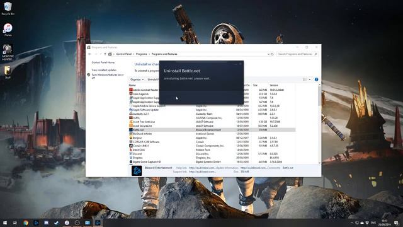
Task: Open the Organize dropdown menu
Action: 137,79
